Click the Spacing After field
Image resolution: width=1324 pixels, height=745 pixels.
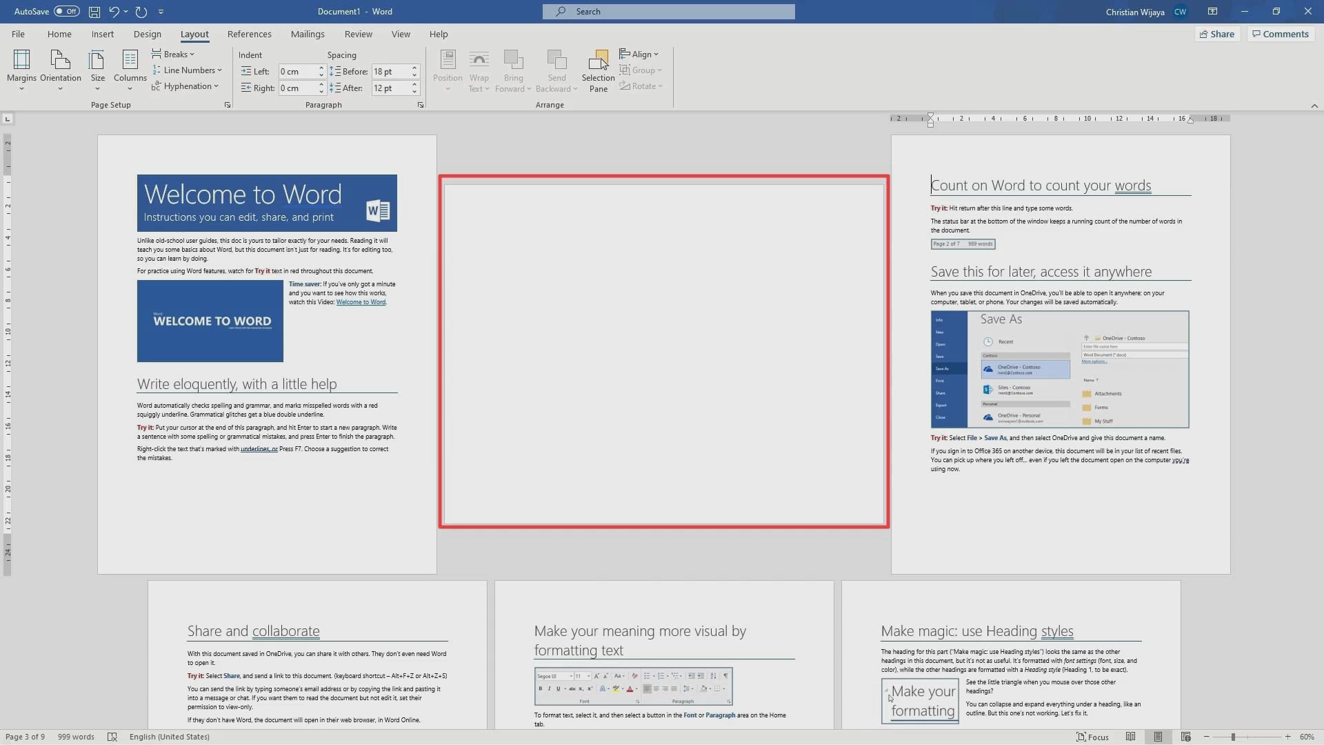click(391, 88)
